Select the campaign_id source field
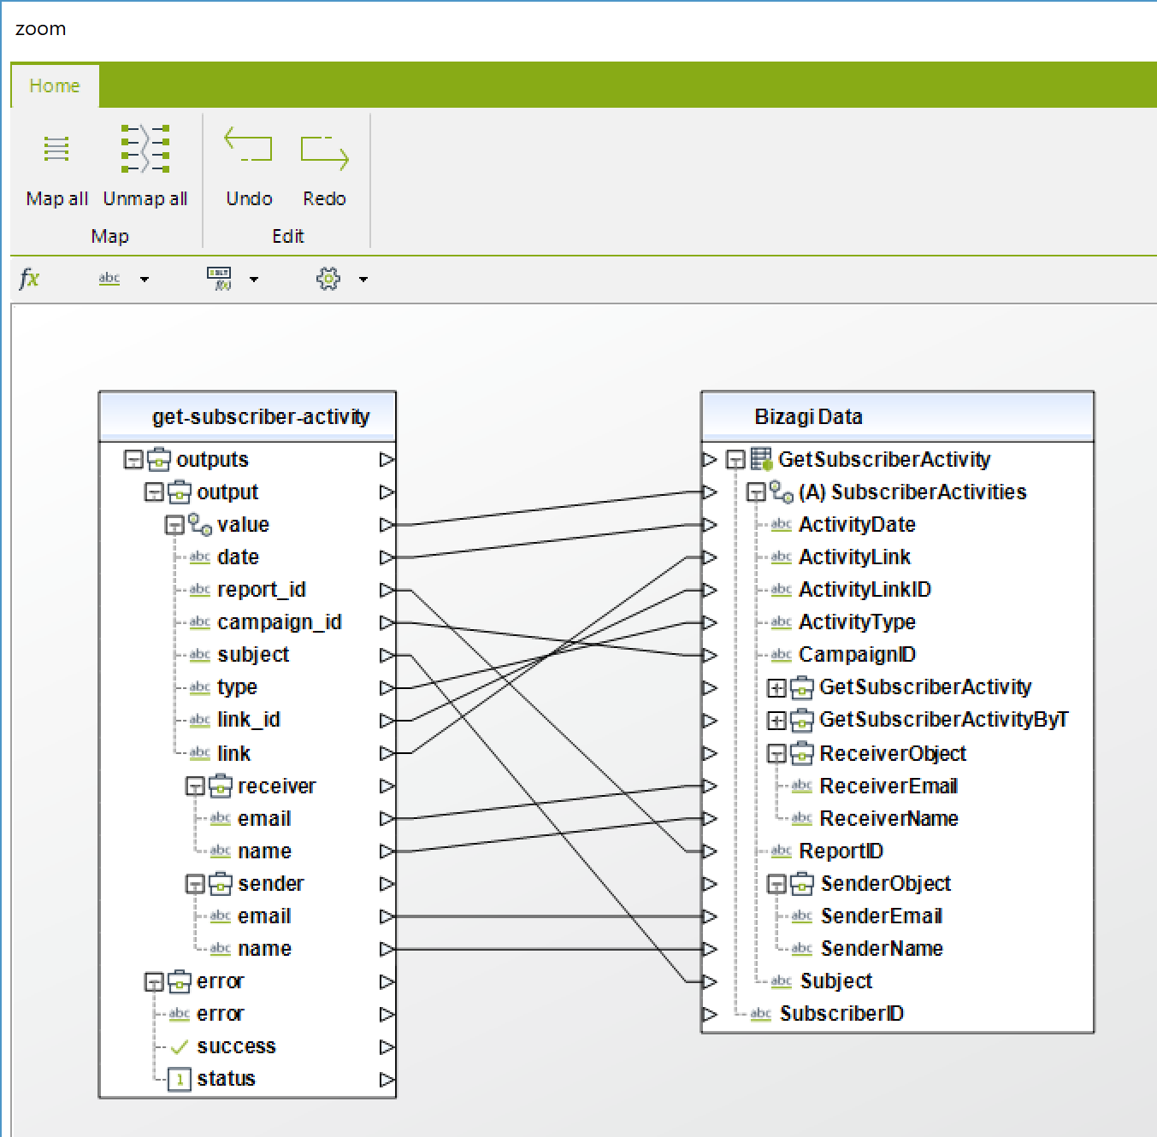 coord(280,622)
